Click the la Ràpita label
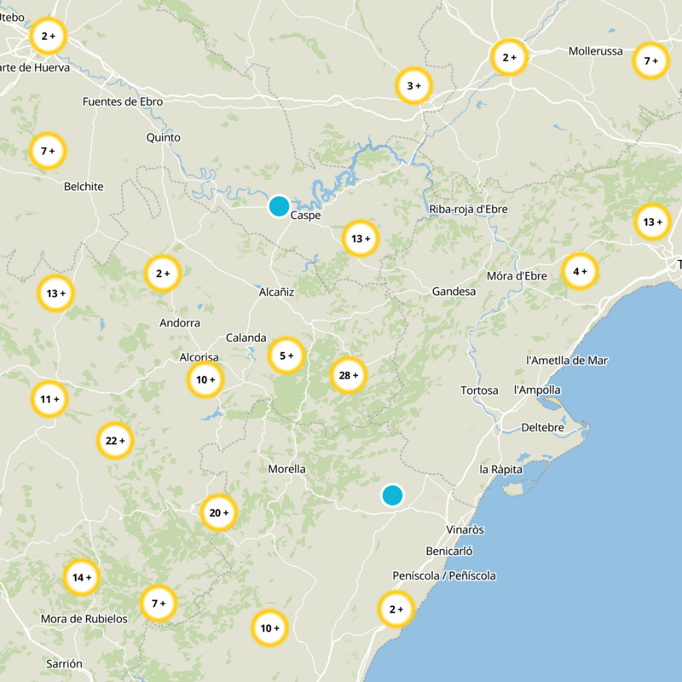This screenshot has height=682, width=682. pyautogui.click(x=500, y=470)
